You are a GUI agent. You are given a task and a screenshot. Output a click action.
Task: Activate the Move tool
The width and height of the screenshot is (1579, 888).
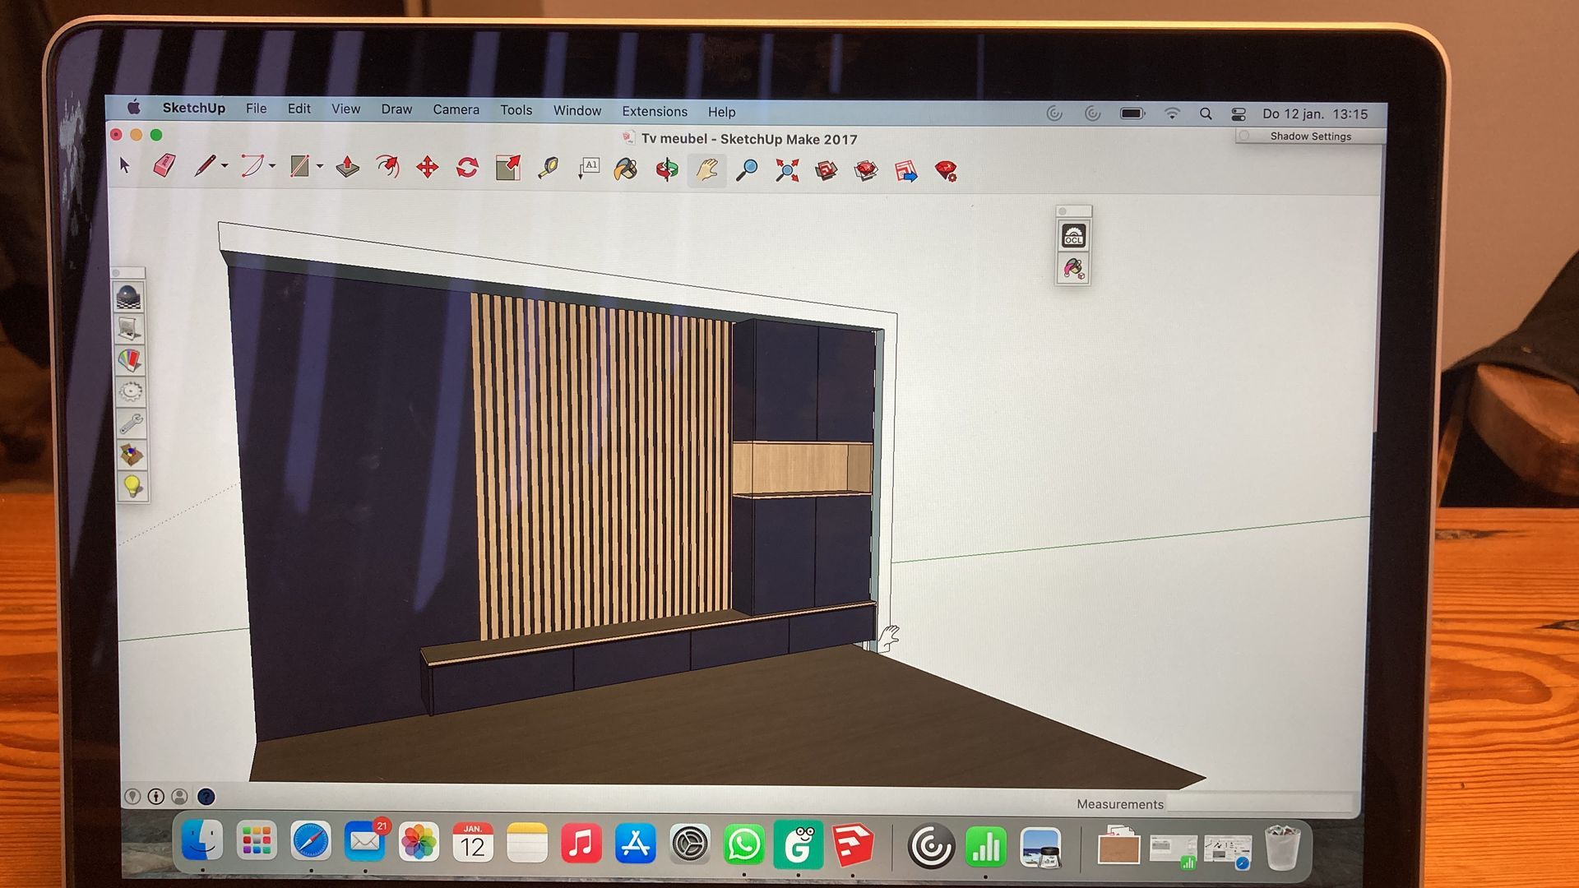[x=428, y=168]
